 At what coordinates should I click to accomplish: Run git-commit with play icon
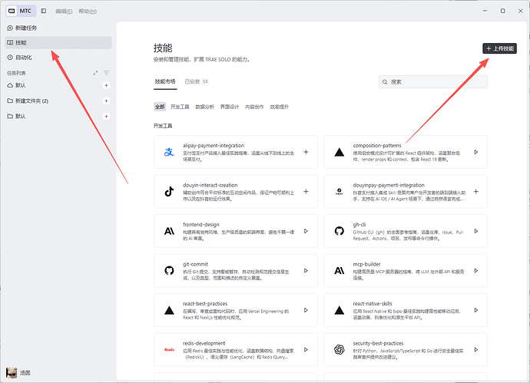pyautogui.click(x=306, y=270)
